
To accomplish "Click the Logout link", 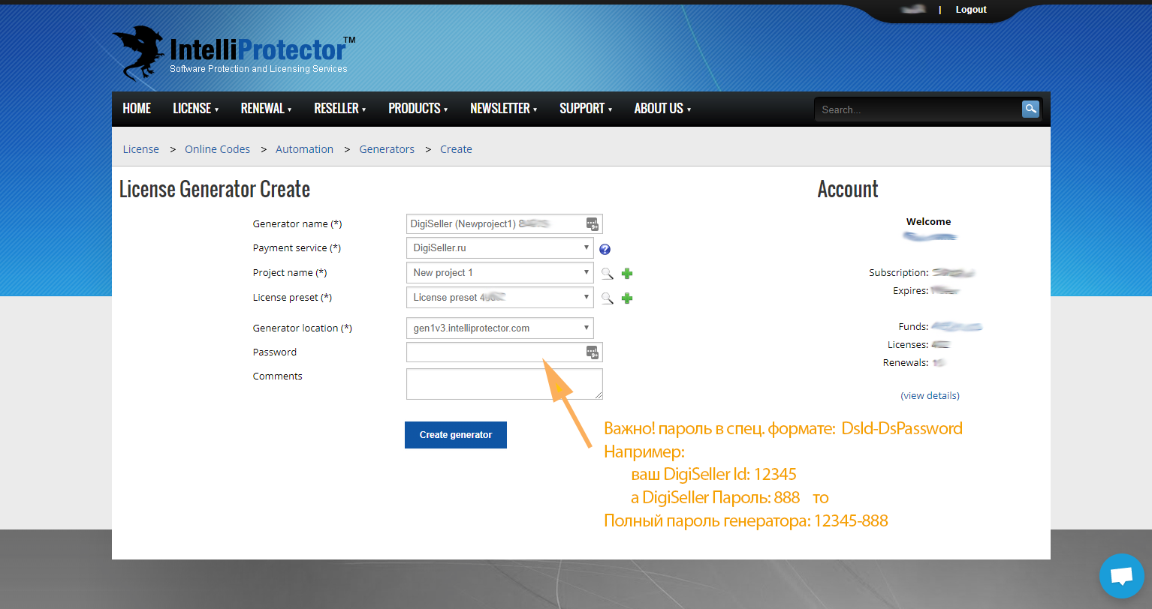I will [971, 10].
